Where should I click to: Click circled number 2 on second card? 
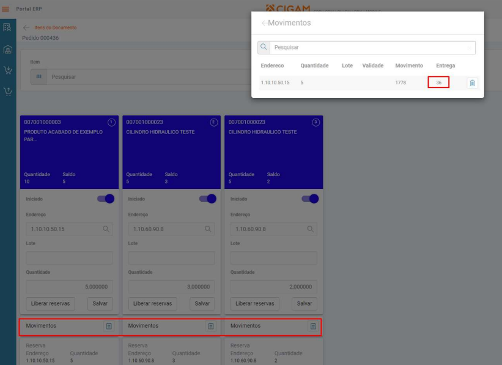coord(213,122)
